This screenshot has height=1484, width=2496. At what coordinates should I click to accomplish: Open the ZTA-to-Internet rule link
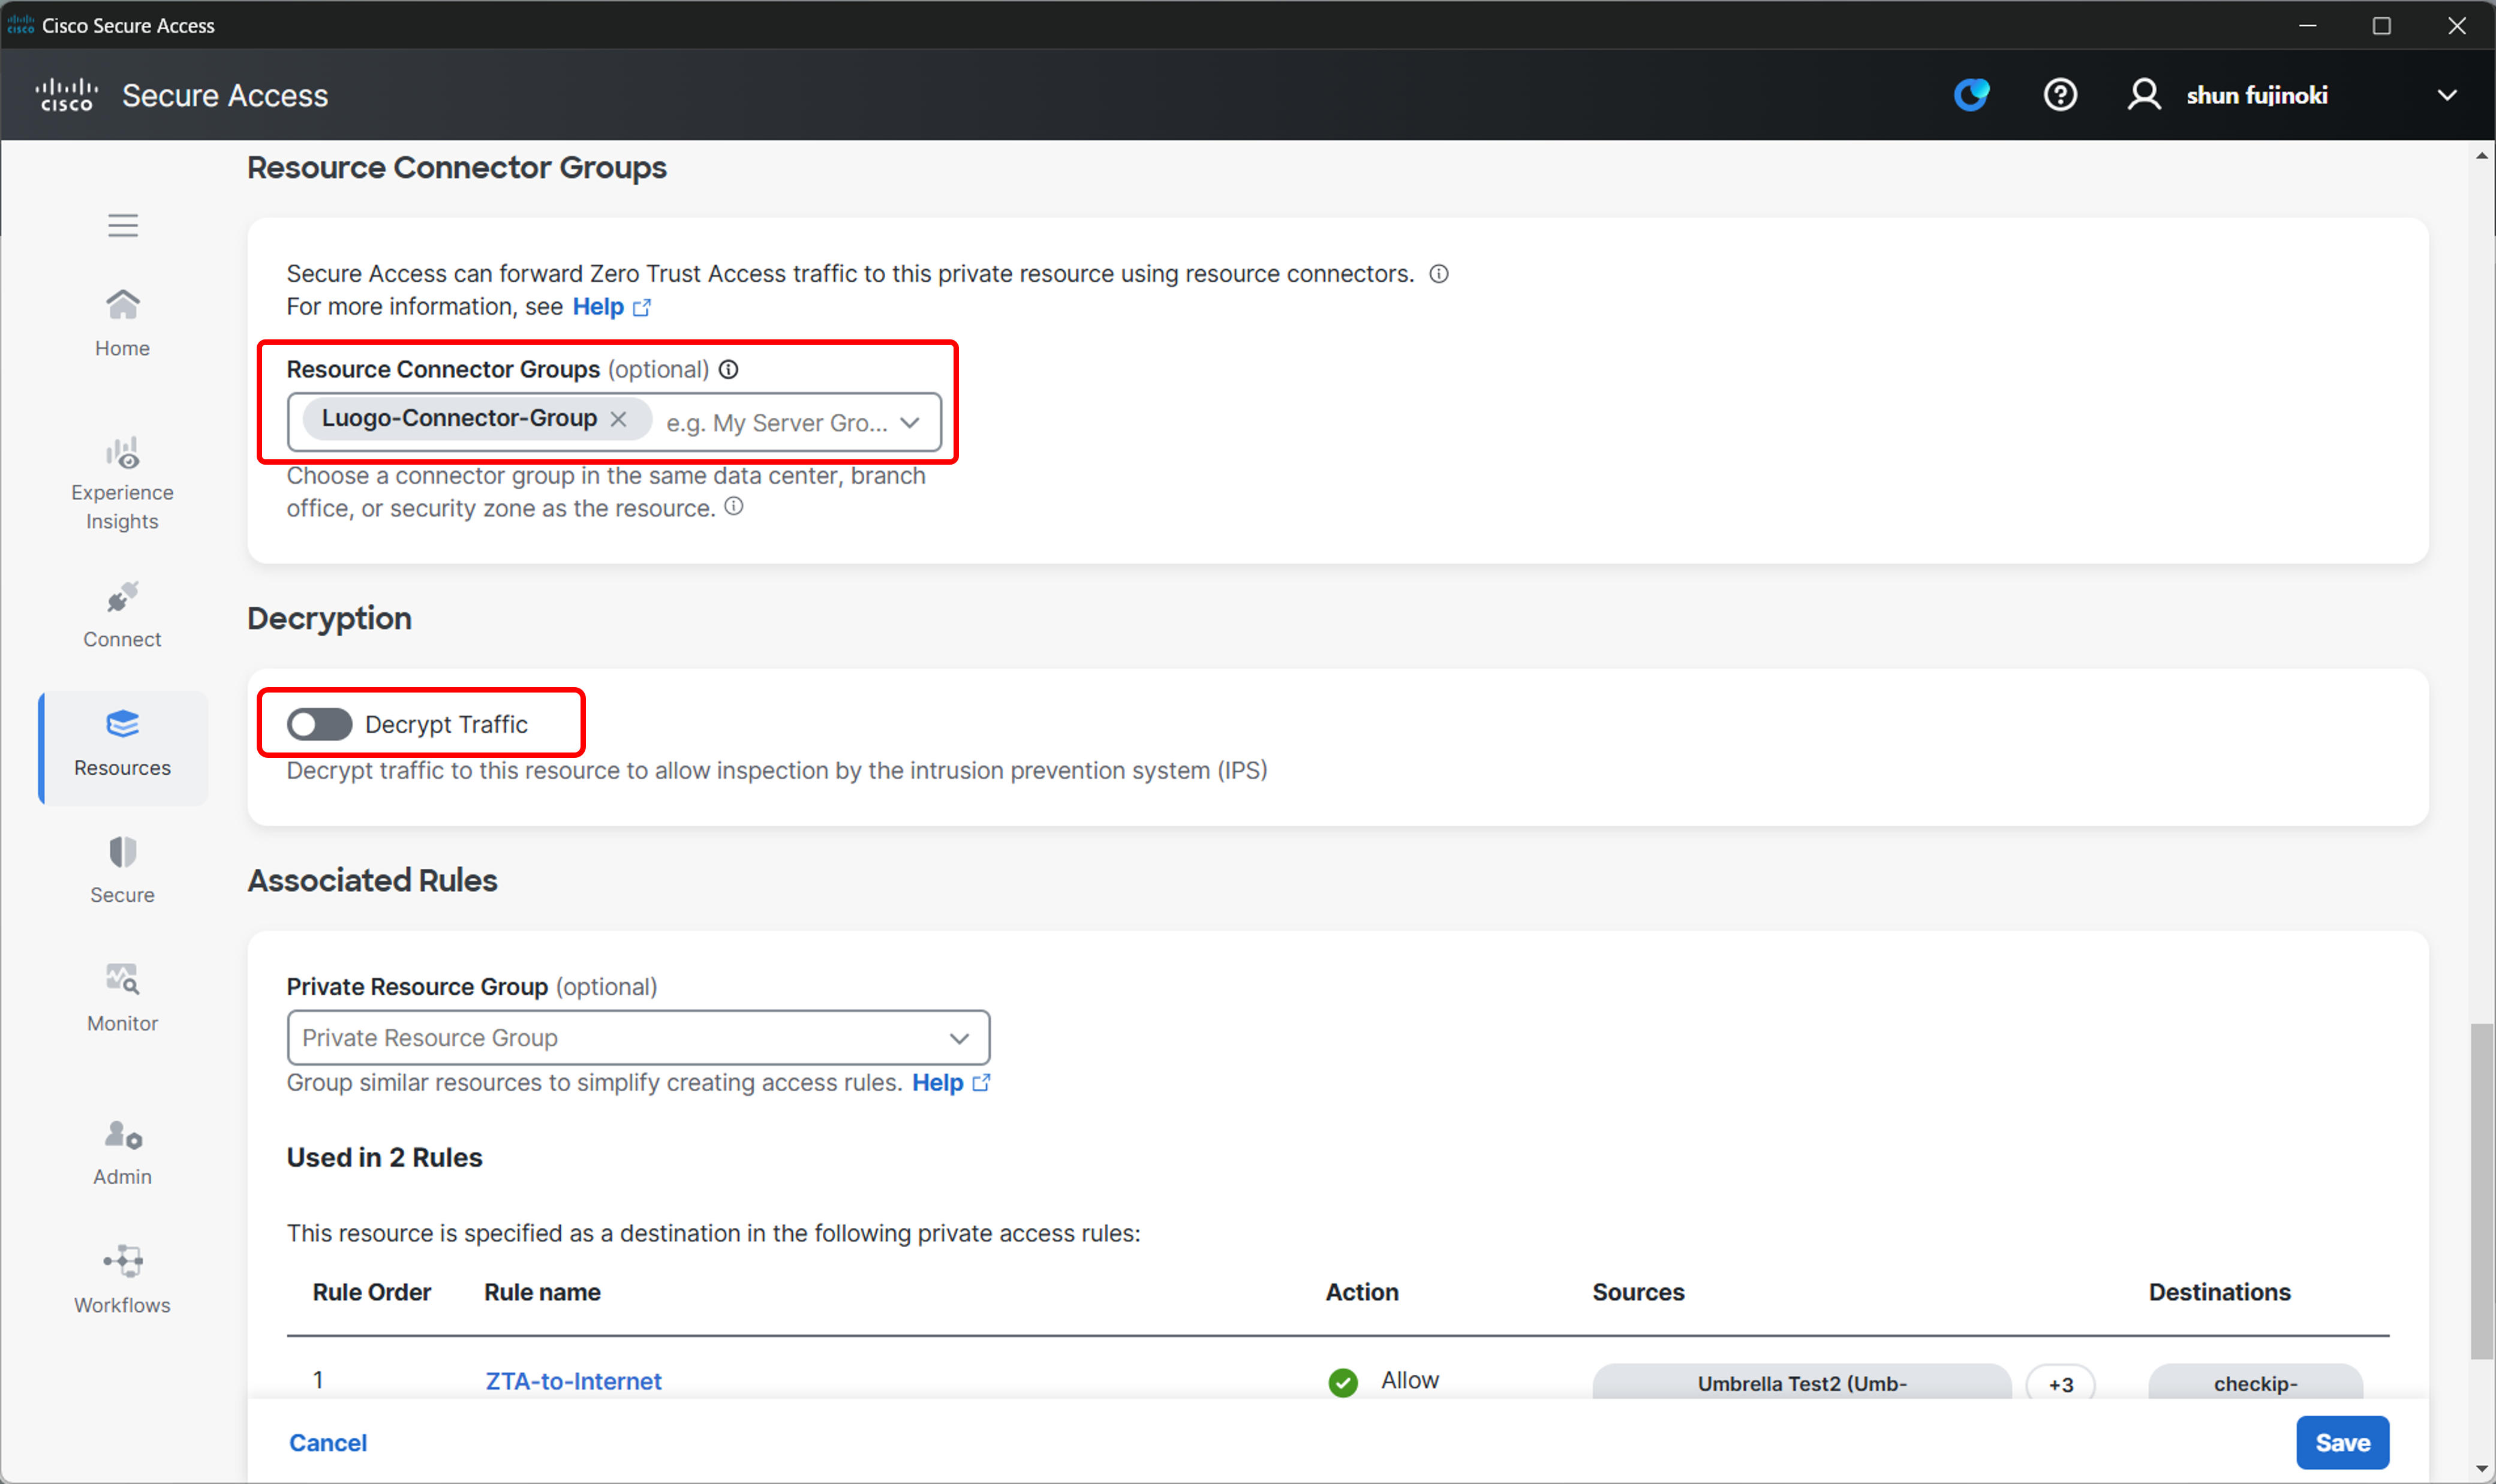tap(573, 1381)
